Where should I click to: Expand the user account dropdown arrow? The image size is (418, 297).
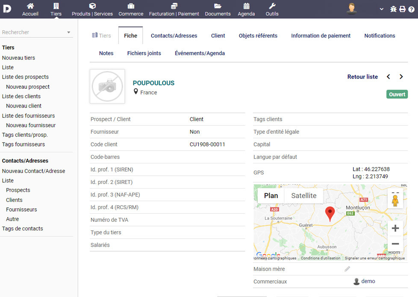381,9
